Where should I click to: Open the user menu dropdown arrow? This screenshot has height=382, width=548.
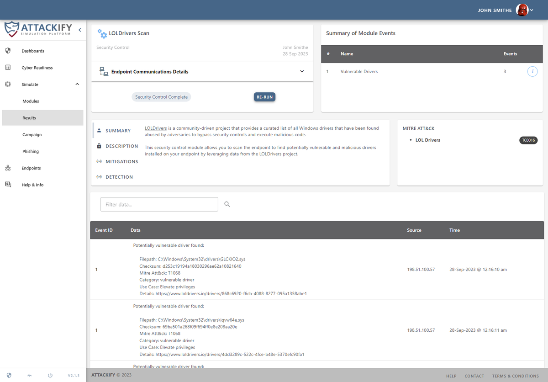[x=532, y=11]
